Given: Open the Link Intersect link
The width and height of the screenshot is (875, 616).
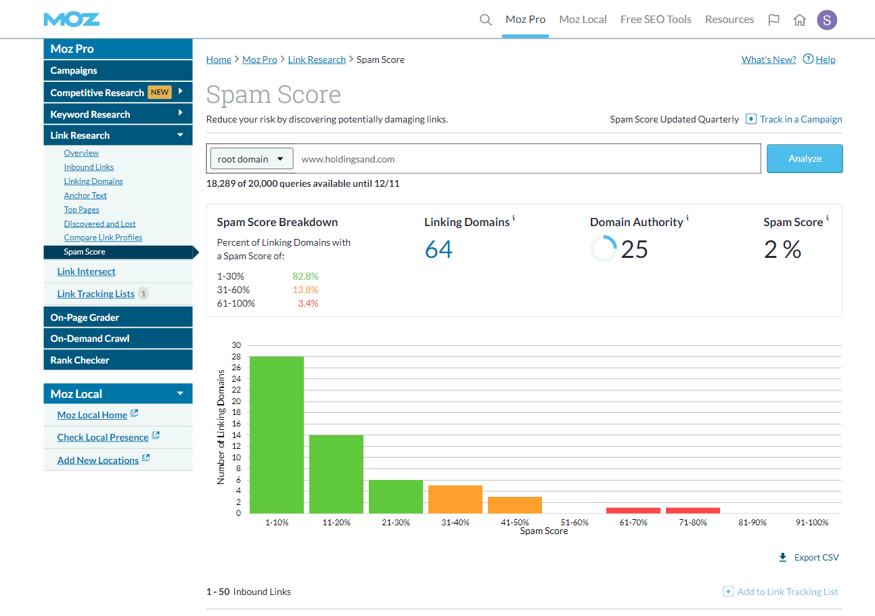Looking at the screenshot, I should click(86, 271).
